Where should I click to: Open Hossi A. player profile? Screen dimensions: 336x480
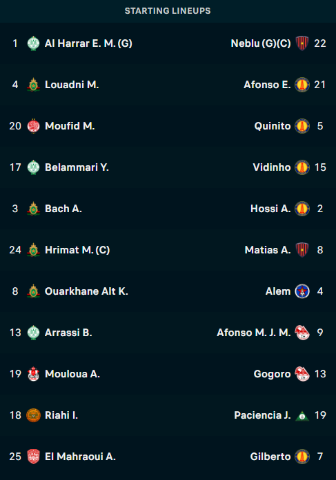click(270, 209)
